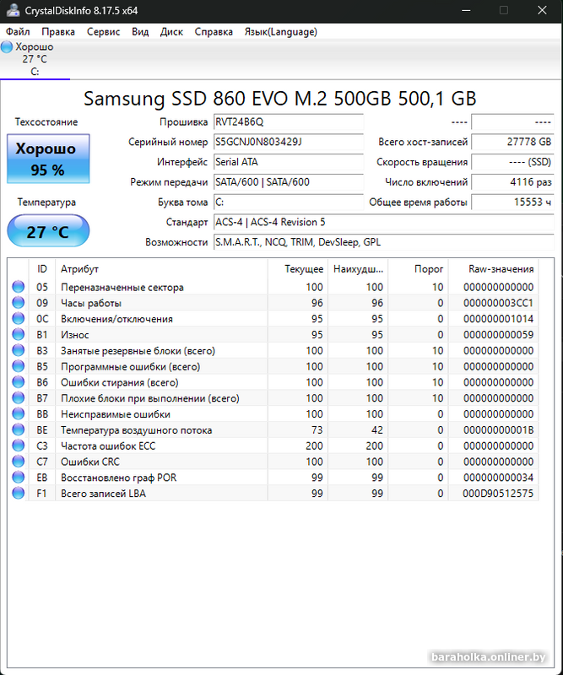Click the status orb for Ошибки стирания
This screenshot has height=675, width=563.
(18, 382)
